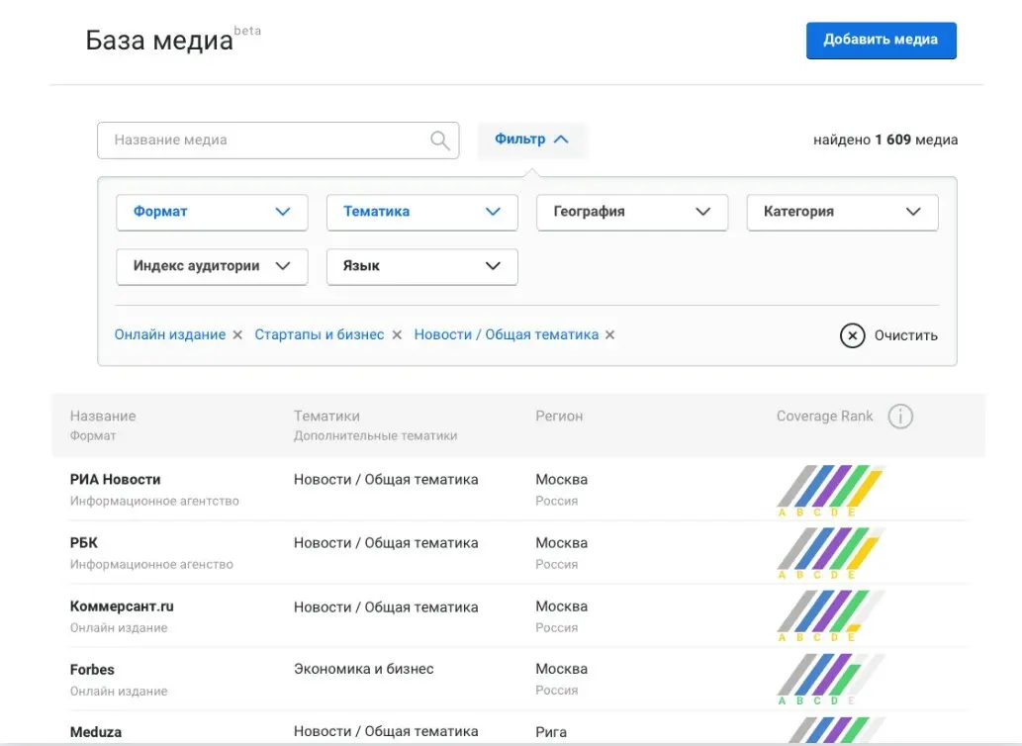Open the РИА Новости media row
Image resolution: width=1022 pixels, height=746 pixels.
[x=518, y=490]
